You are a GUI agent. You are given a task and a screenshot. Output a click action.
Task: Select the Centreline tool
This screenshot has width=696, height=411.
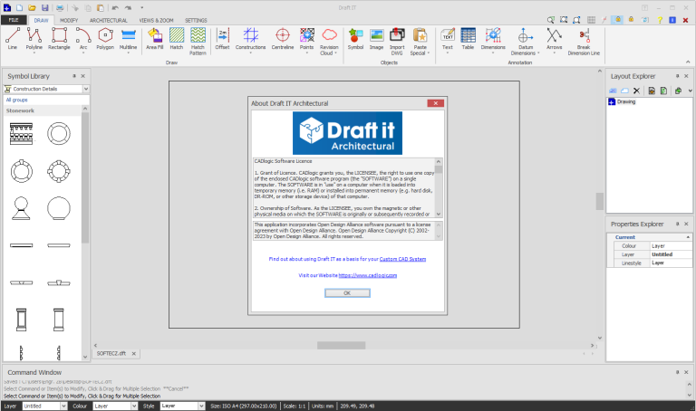[283, 38]
